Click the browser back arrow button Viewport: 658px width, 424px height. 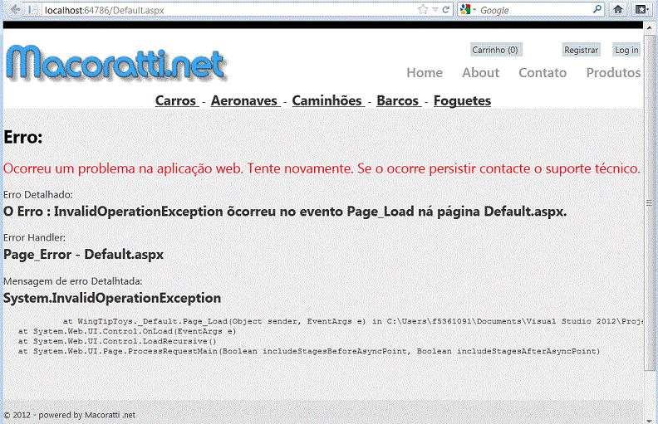(15, 9)
